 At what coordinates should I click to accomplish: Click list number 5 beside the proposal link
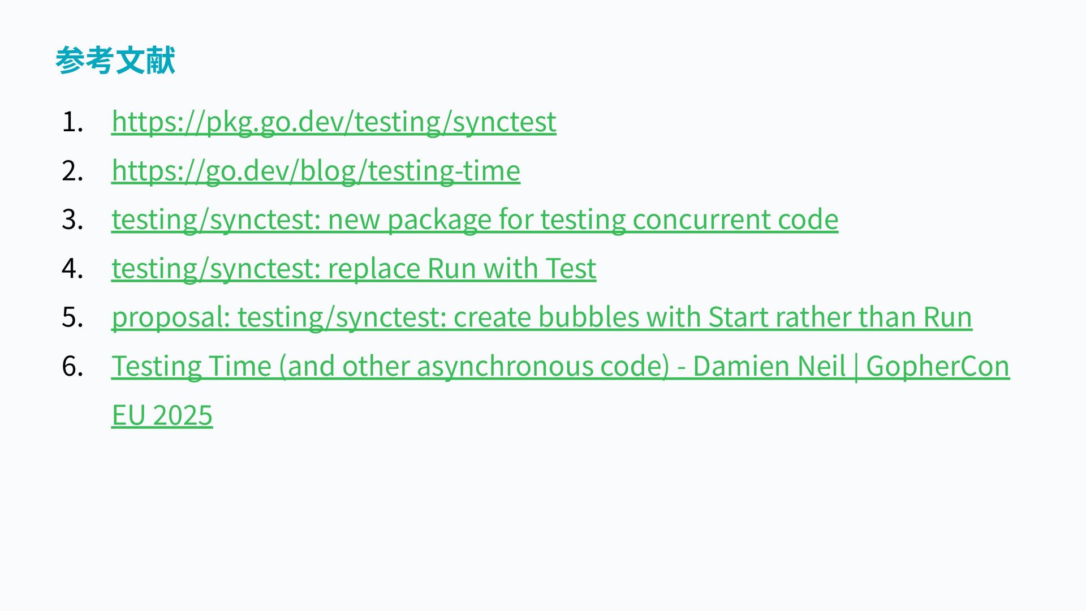pos(72,317)
